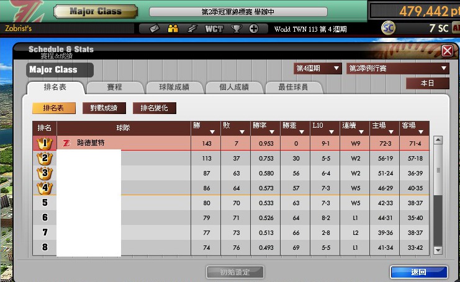This screenshot has width=460, height=282.
Task: Sort by 勝差 games behind column arrow
Action: pos(302,132)
